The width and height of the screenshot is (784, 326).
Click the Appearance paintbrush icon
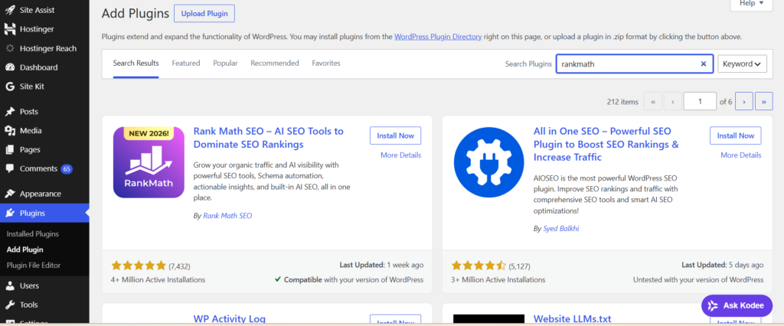(x=9, y=194)
